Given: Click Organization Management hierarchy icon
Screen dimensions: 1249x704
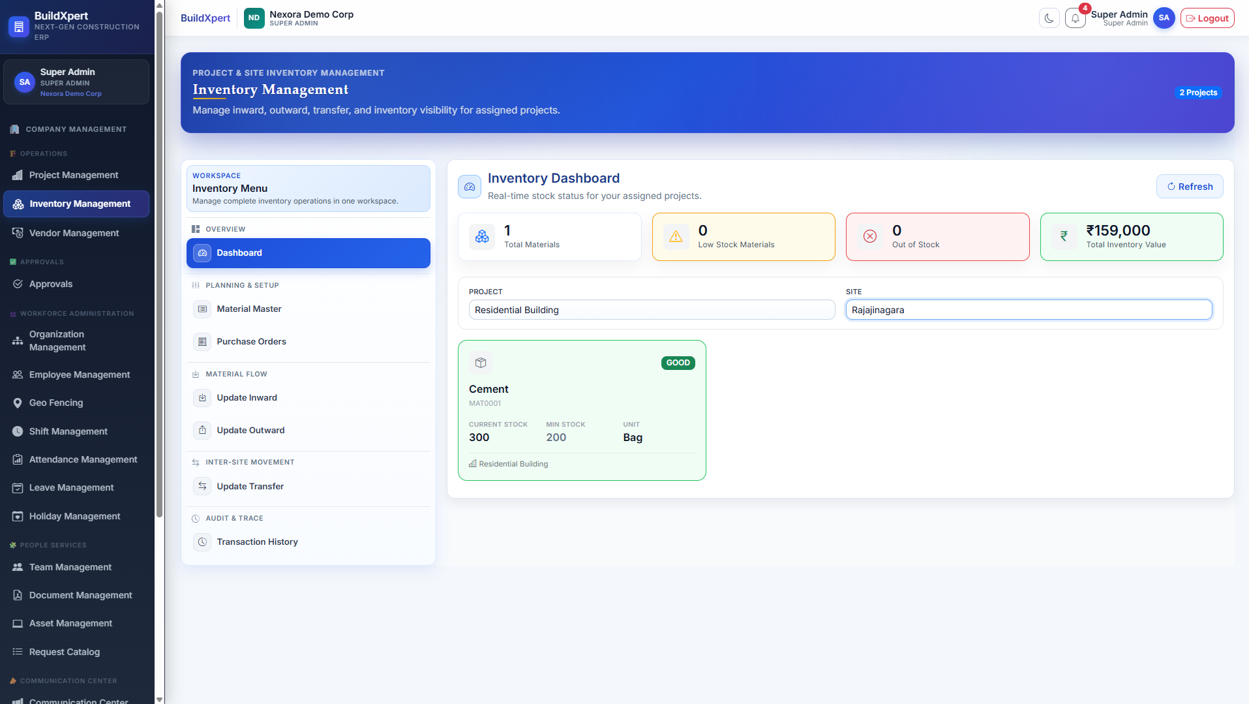Looking at the screenshot, I should coord(18,341).
